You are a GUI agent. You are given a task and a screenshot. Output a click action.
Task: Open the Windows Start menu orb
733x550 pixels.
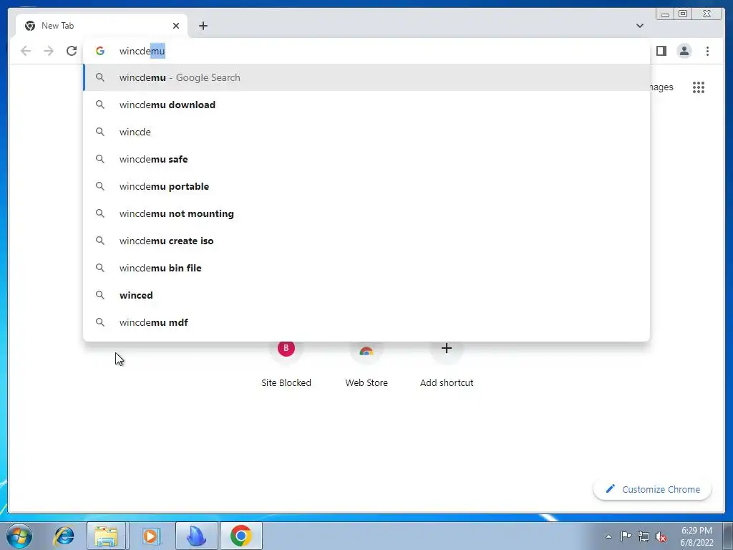coord(19,536)
